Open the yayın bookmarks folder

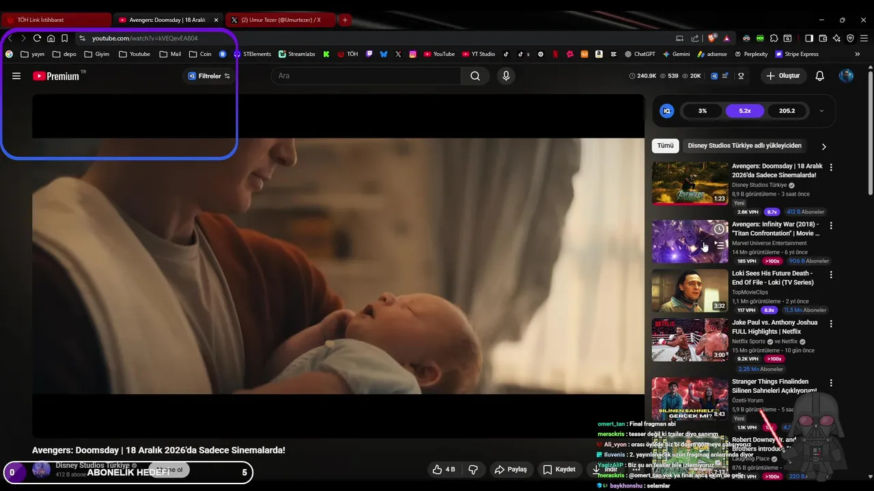pyautogui.click(x=33, y=54)
